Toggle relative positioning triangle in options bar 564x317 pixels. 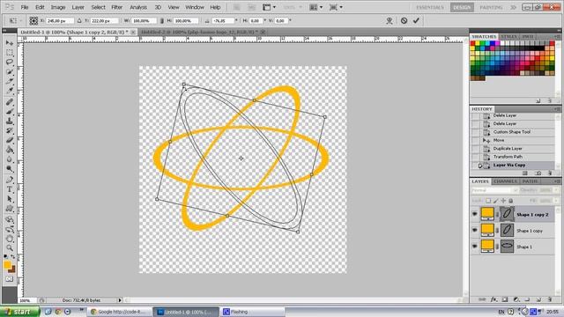[x=79, y=21]
